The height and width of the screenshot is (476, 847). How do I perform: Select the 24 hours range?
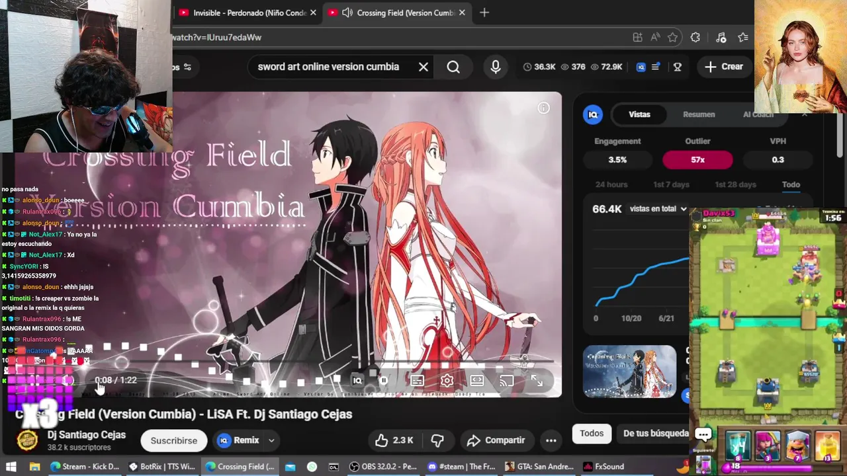coord(611,185)
